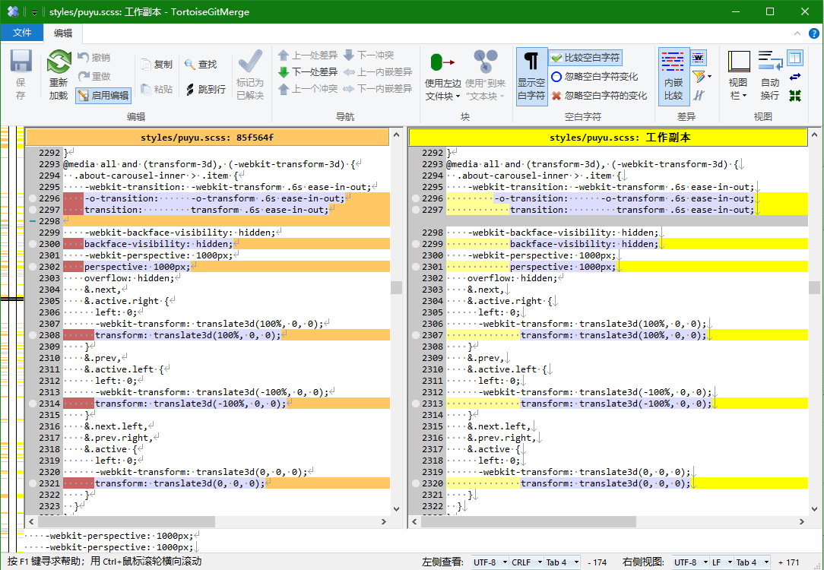Click the left pane horizontal scrollbar thumb
824x570 pixels.
point(126,521)
